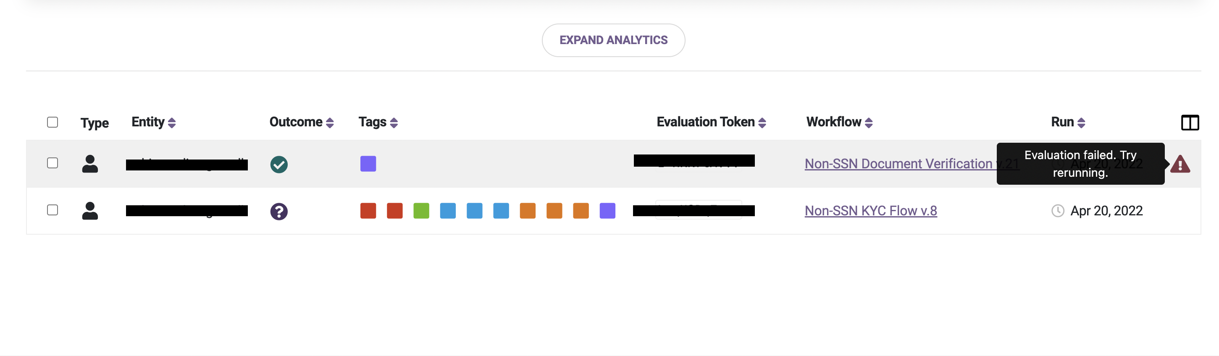Check the first row's checkbox
The image size is (1219, 356).
click(53, 162)
